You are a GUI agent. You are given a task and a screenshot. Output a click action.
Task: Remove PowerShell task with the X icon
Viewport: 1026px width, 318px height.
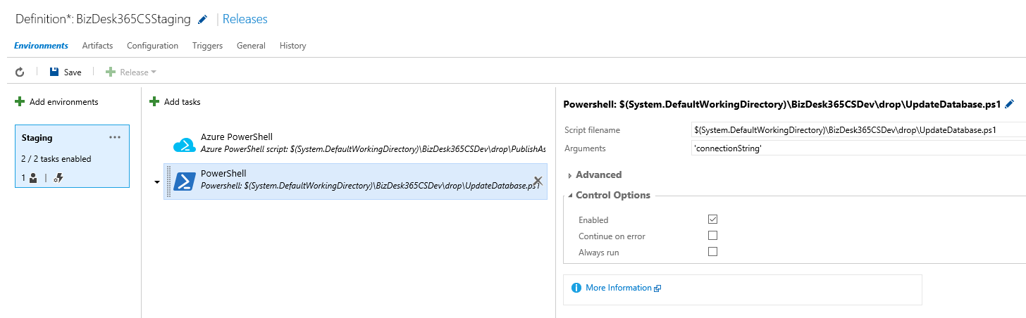(x=538, y=181)
